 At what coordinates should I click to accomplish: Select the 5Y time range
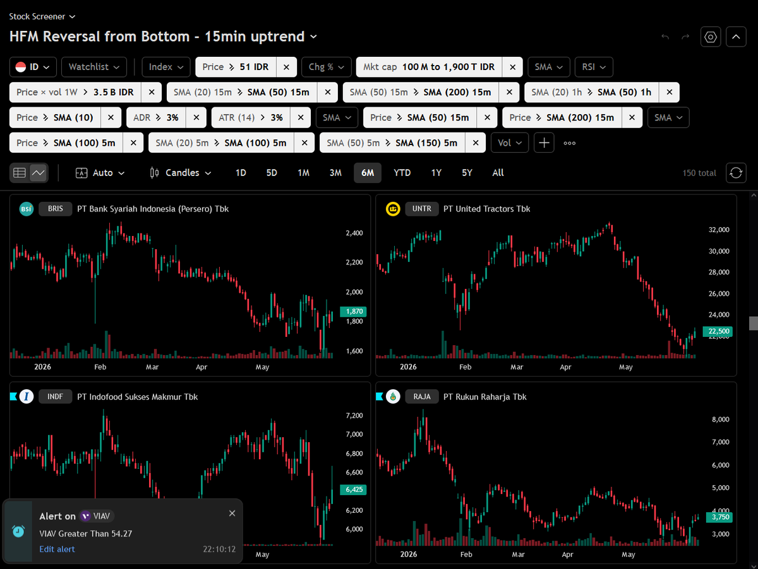pyautogui.click(x=467, y=172)
